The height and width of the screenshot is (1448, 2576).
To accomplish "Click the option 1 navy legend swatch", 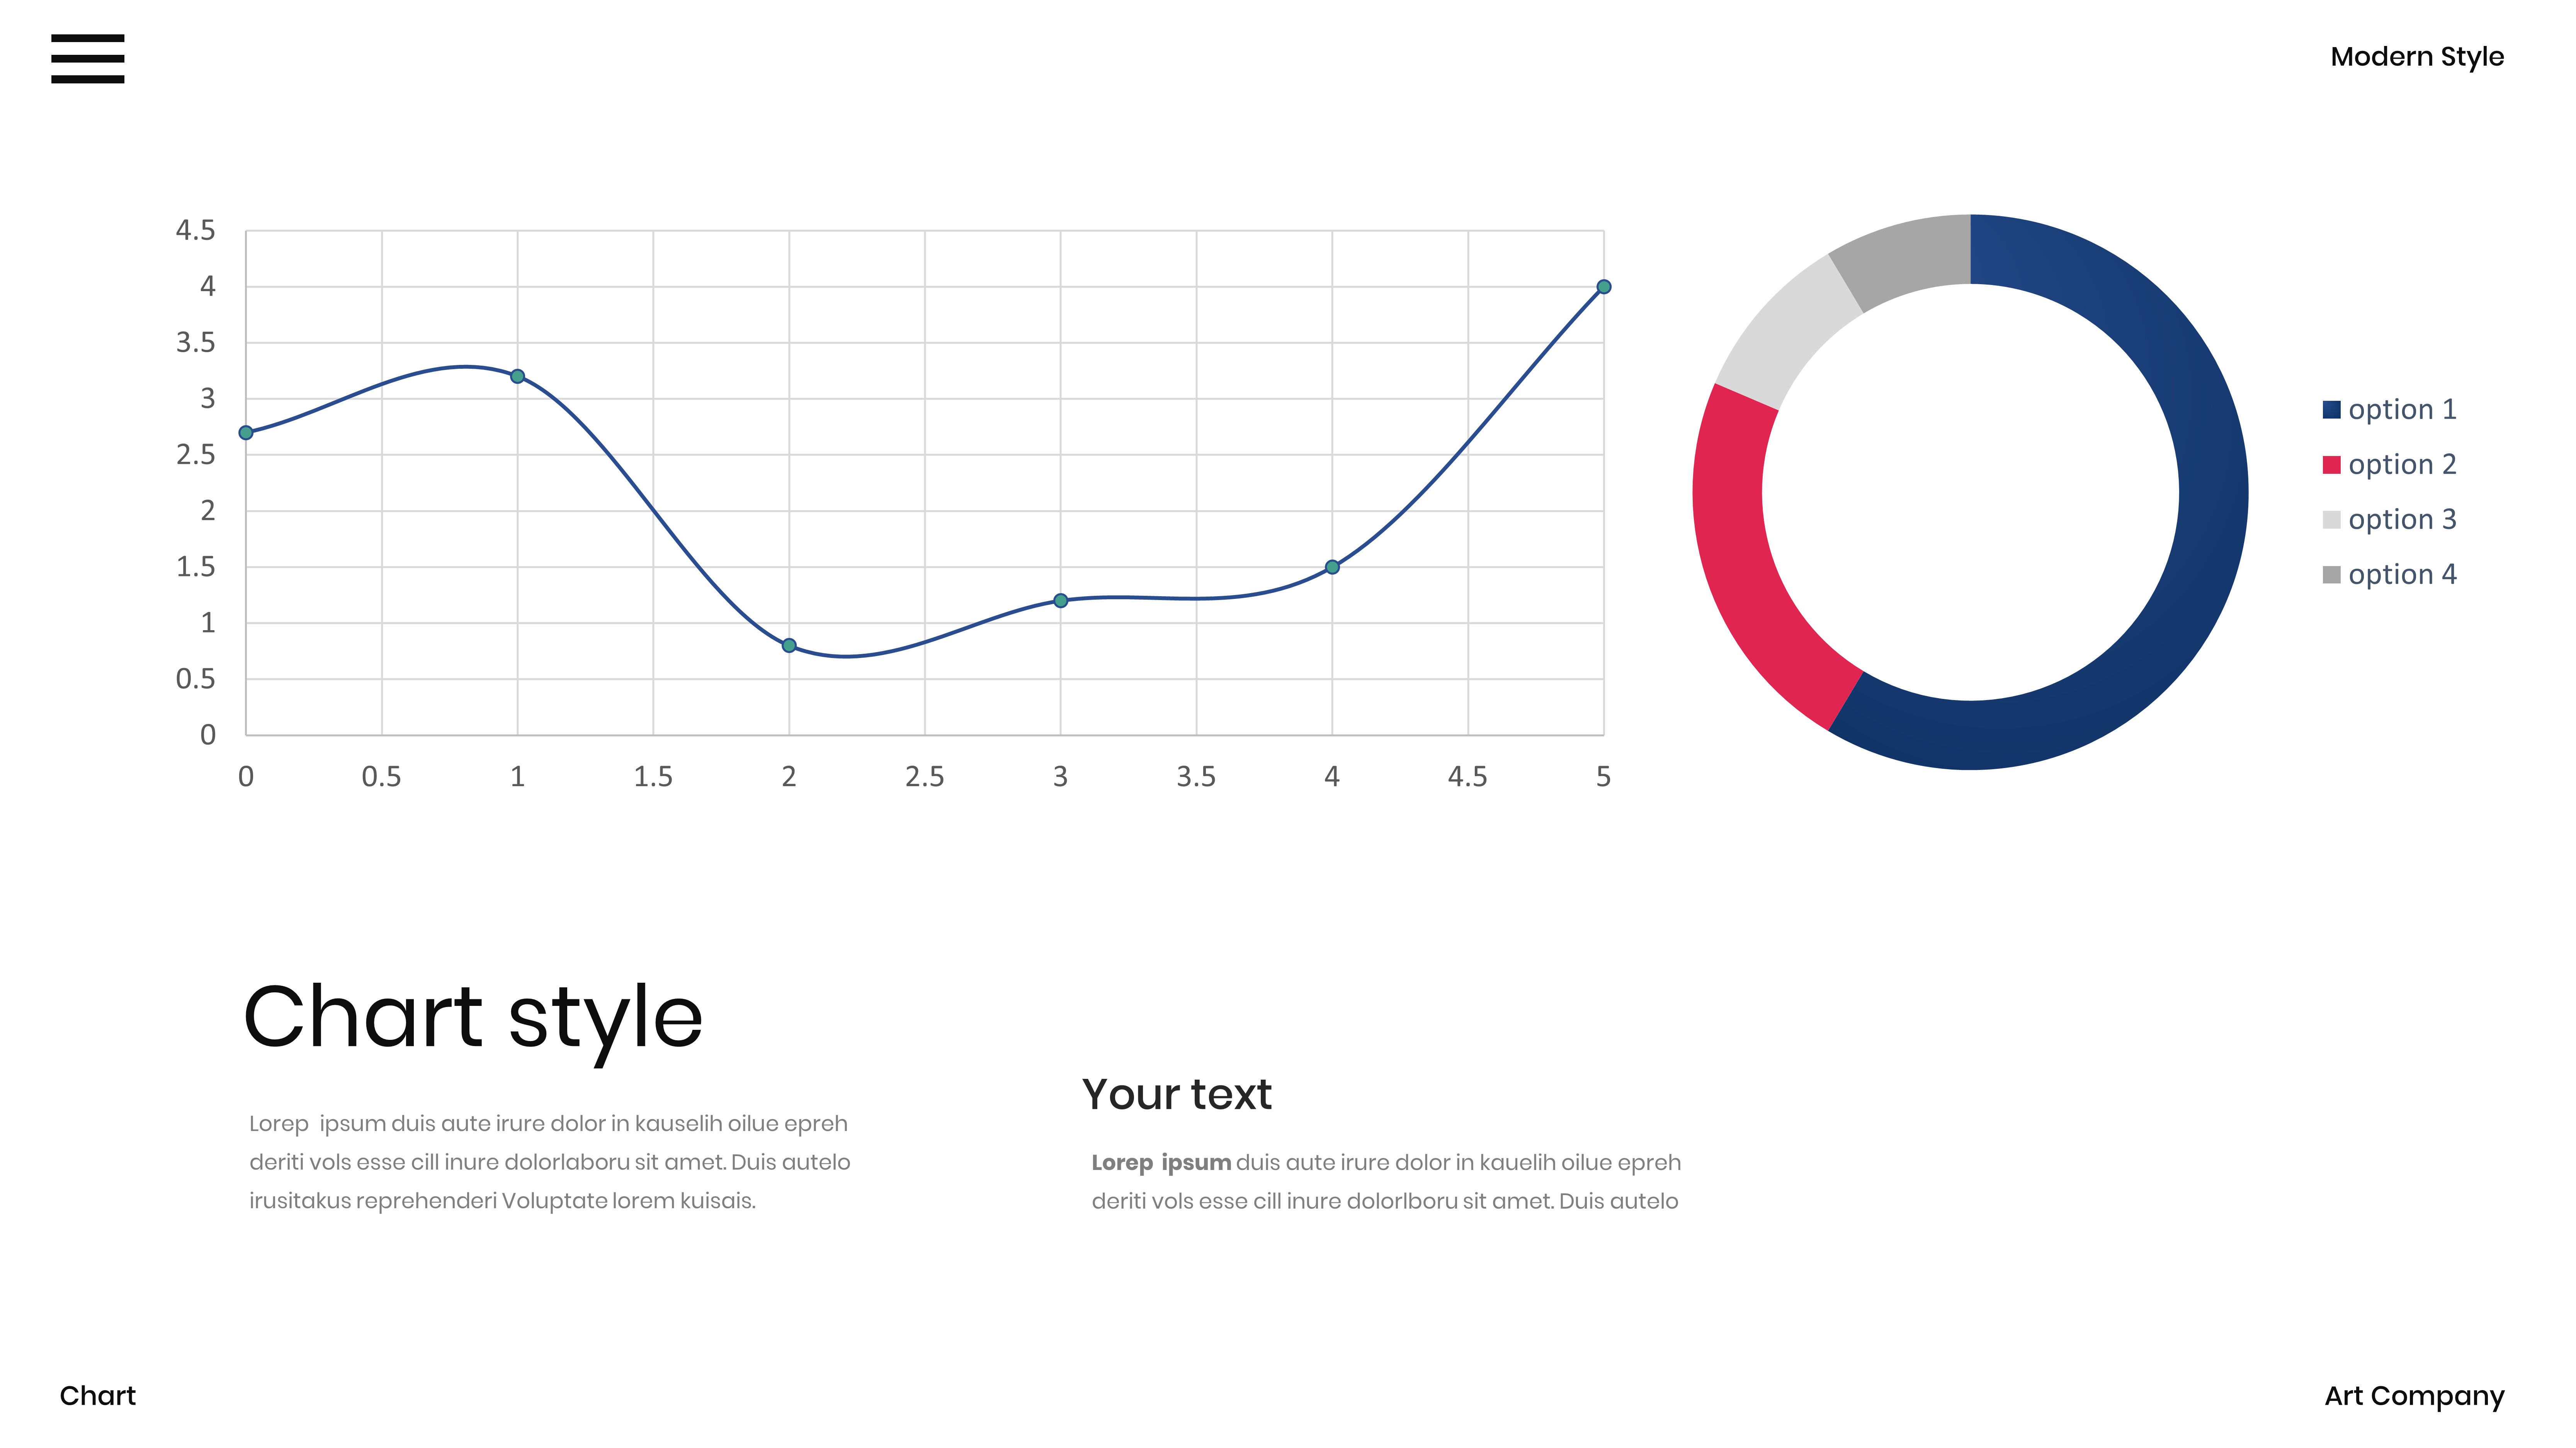I will click(2331, 410).
